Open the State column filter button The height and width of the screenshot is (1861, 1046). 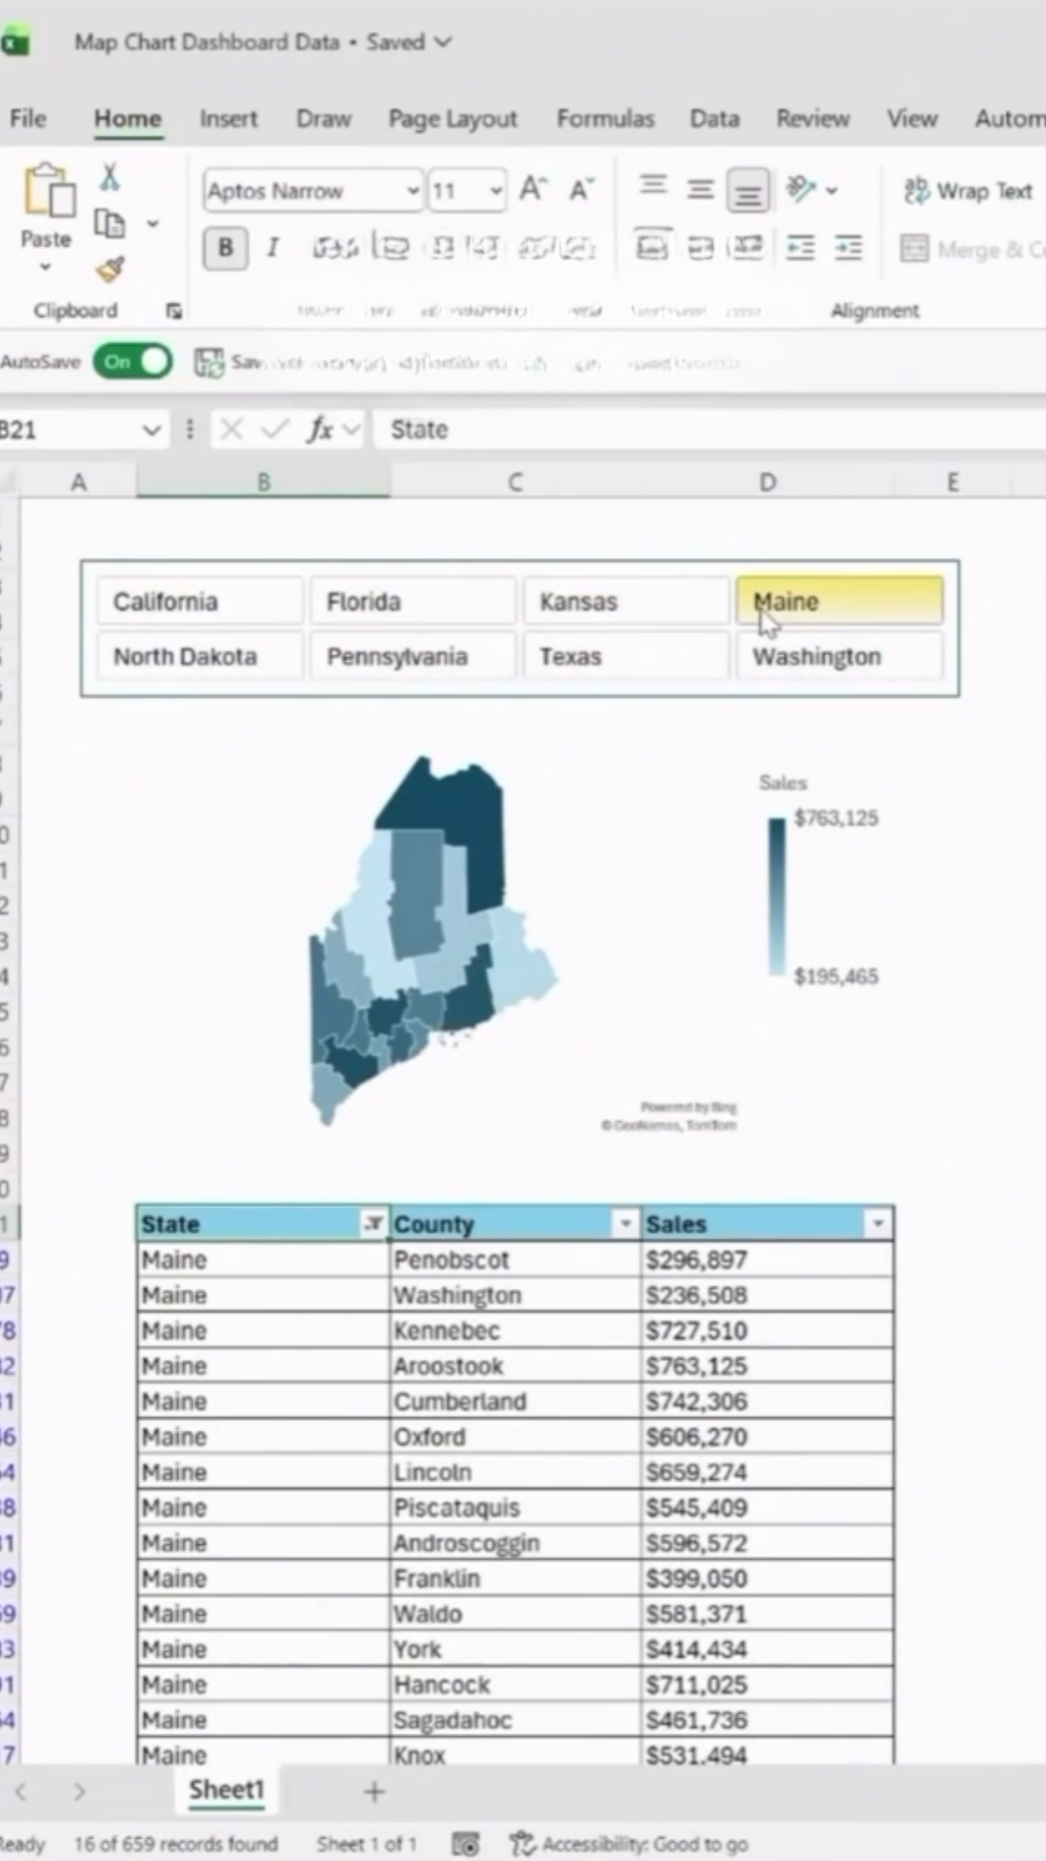(373, 1224)
